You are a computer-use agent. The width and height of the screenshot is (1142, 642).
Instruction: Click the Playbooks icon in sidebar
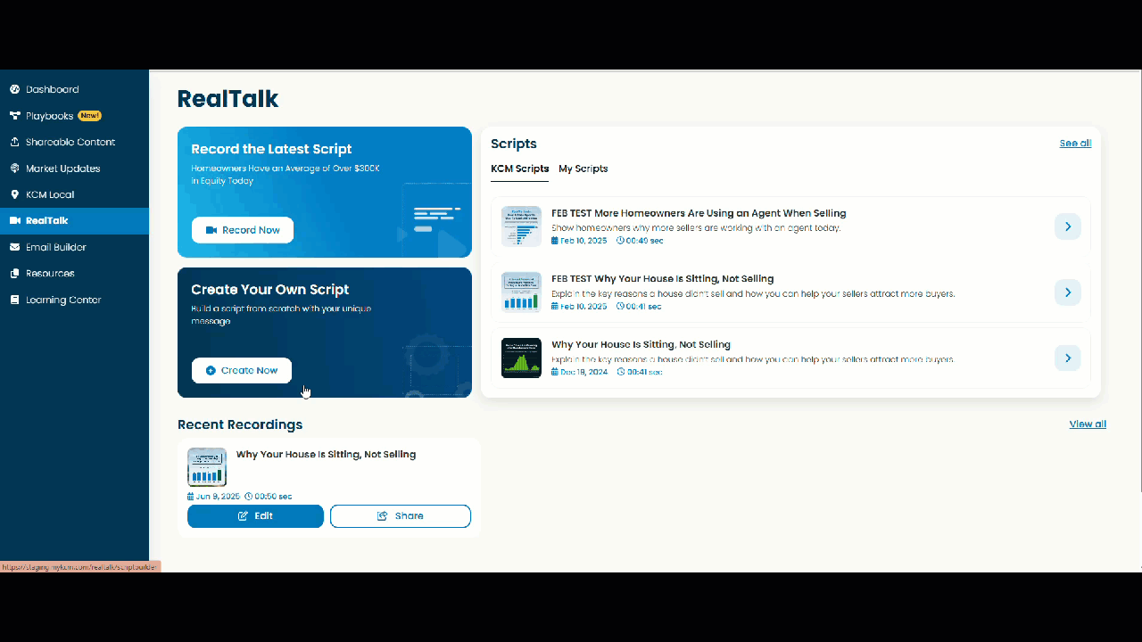click(14, 116)
